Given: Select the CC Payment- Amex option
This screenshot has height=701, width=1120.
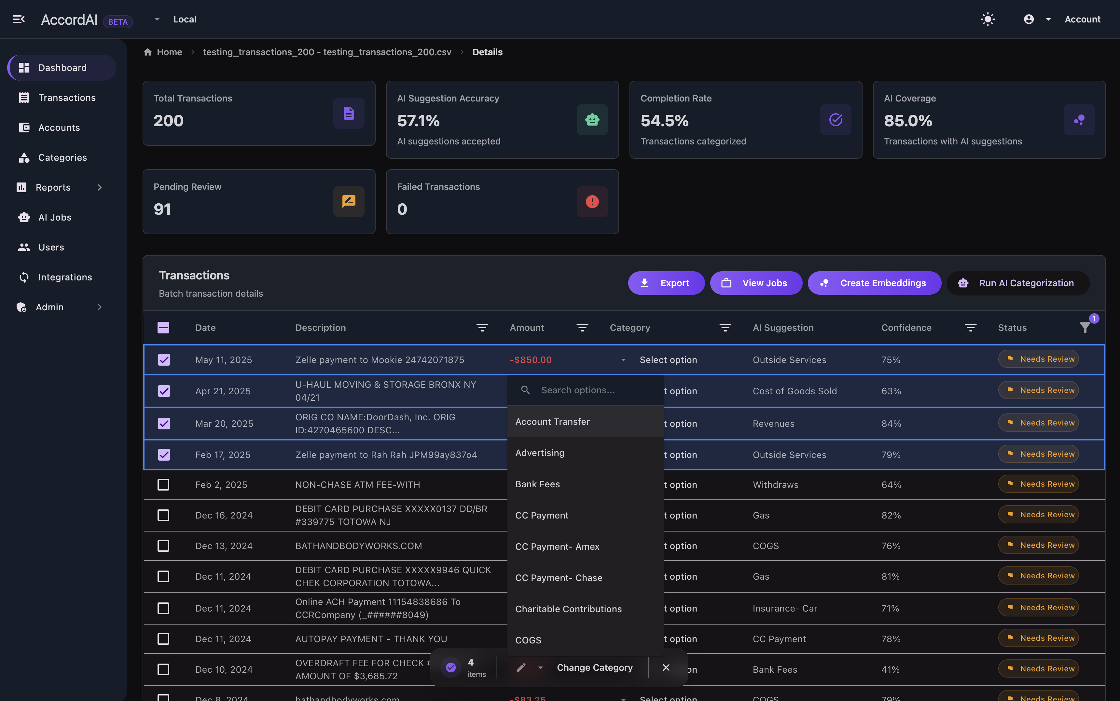Looking at the screenshot, I should click(x=557, y=546).
